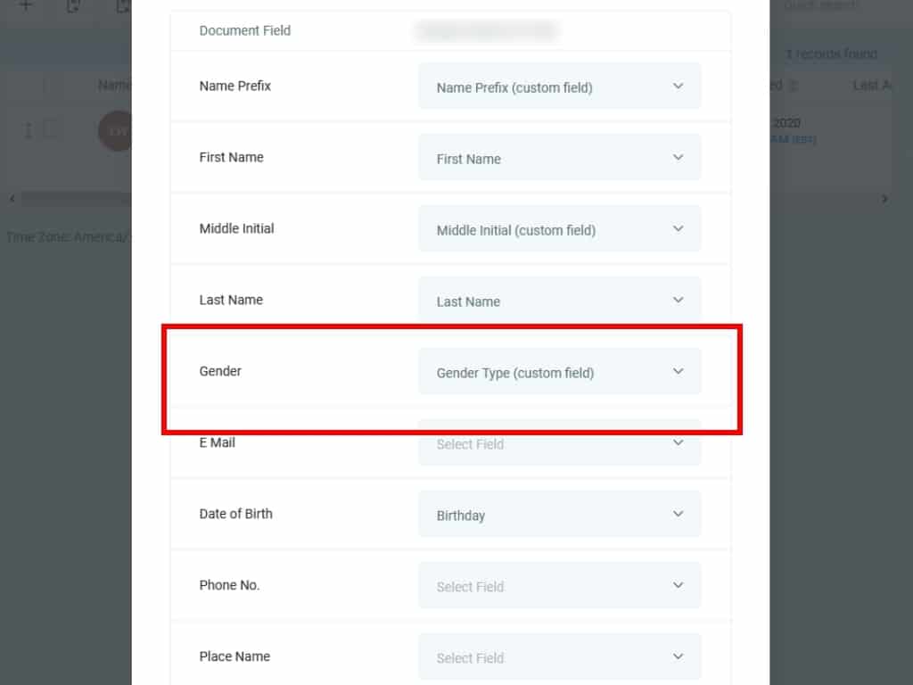Open the Middle Initial mapping dropdown
The width and height of the screenshot is (913, 685).
pos(559,229)
